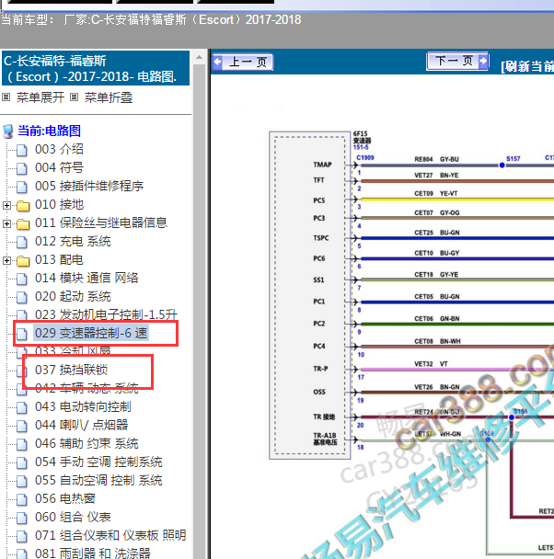Click page icon next to 054 手动 空调
This screenshot has width=554, height=559.
point(22,463)
